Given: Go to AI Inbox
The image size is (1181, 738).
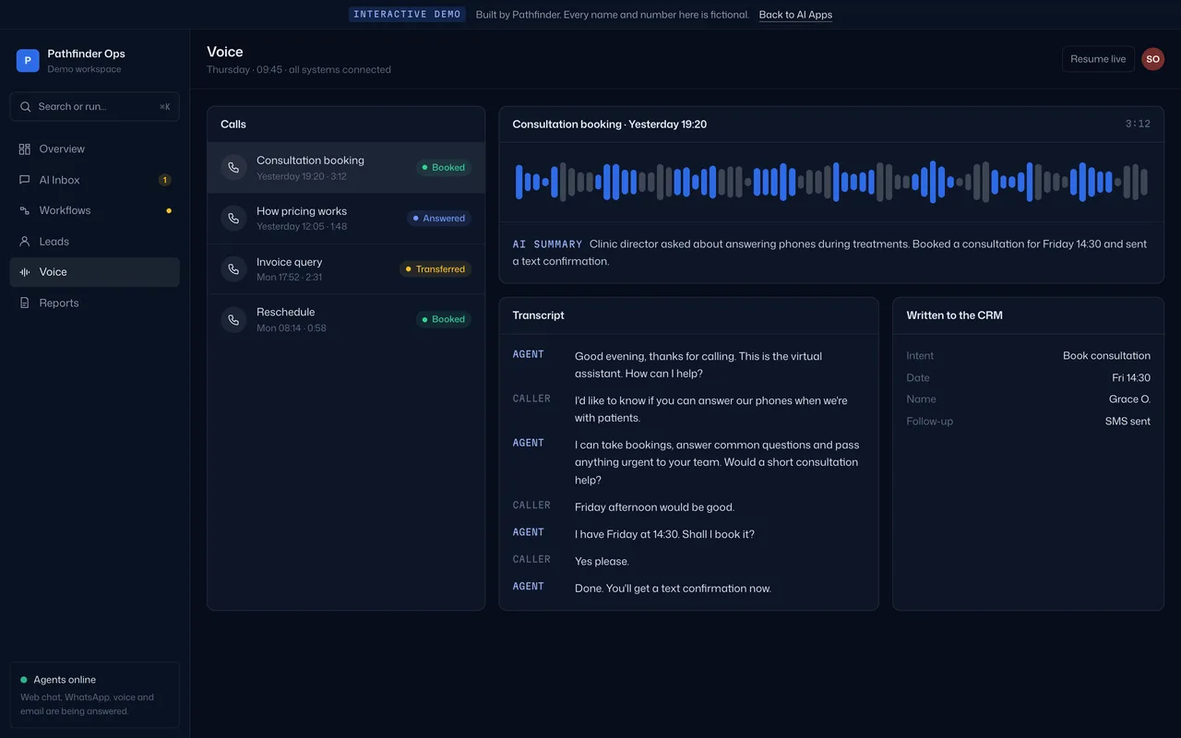Looking at the screenshot, I should pos(94,180).
